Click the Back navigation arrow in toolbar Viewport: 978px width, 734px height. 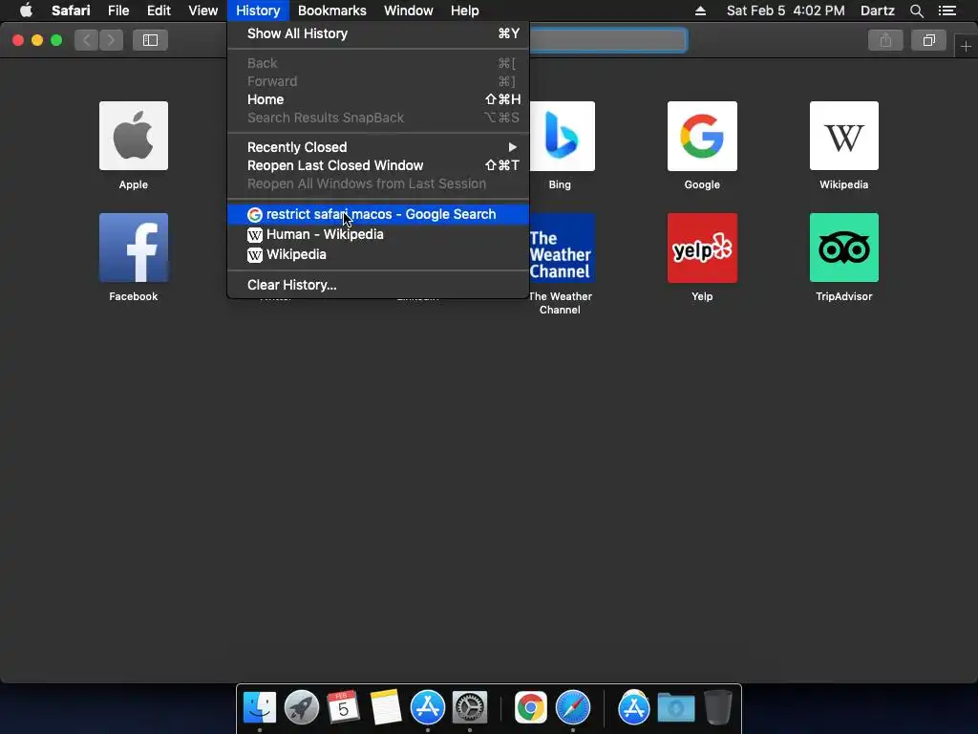pos(87,40)
